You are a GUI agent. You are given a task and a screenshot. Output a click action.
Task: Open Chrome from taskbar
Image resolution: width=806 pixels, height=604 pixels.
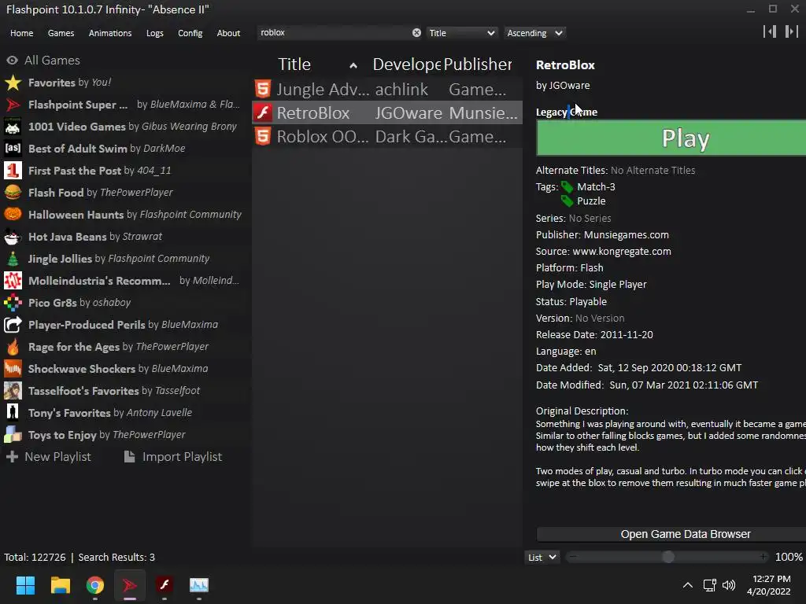95,585
